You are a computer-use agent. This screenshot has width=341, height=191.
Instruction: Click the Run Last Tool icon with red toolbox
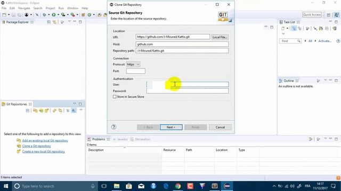coord(72,15)
